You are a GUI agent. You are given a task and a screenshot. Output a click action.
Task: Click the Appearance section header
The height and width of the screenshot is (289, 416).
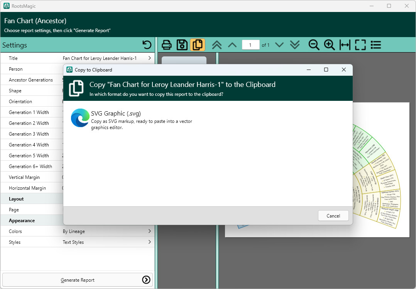pos(32,221)
